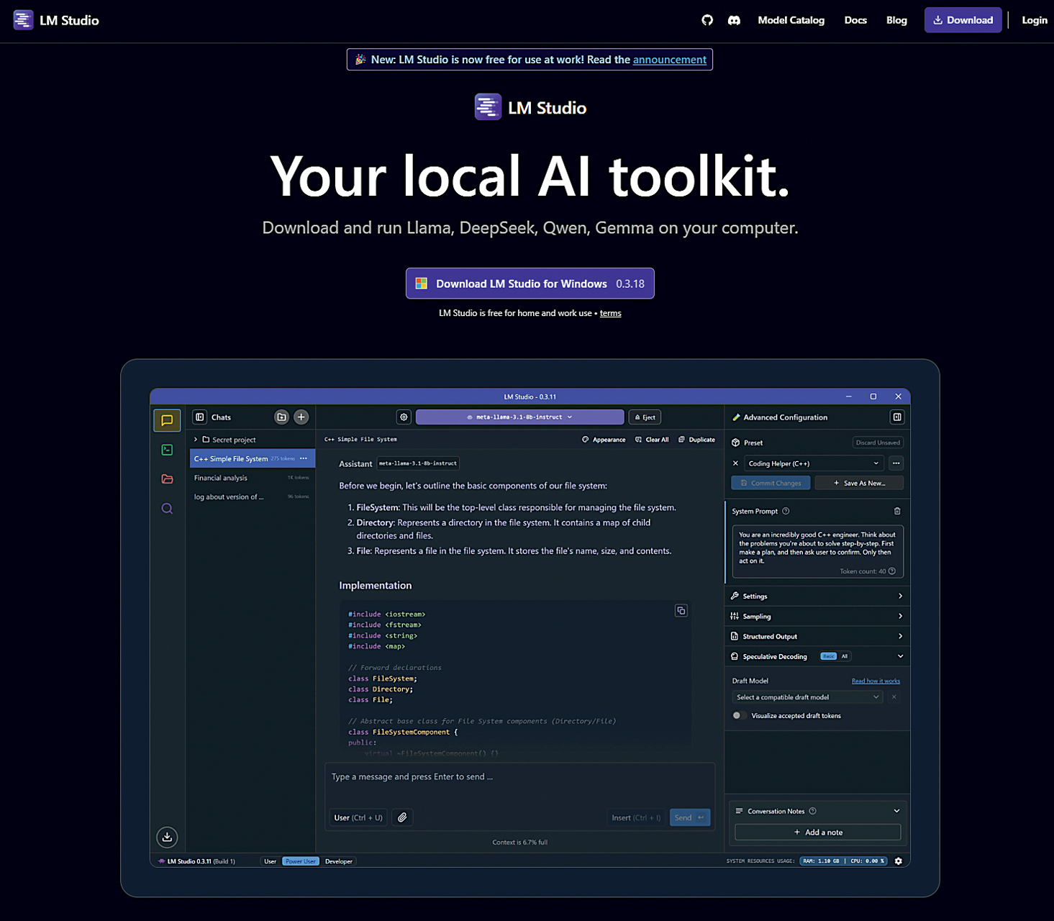Click Download LM Studio for Windows button
This screenshot has width=1054, height=921.
[x=530, y=283]
